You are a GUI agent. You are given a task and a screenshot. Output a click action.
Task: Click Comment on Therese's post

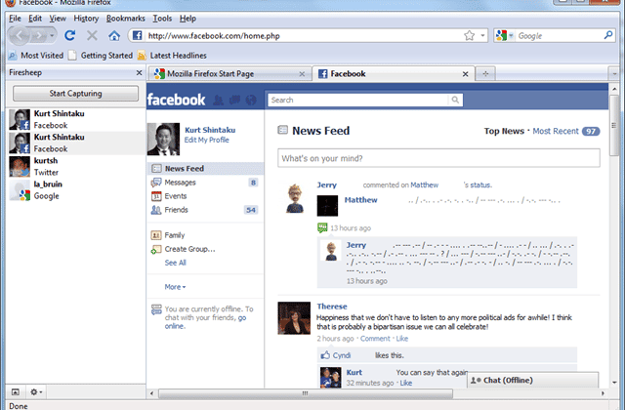(375, 339)
